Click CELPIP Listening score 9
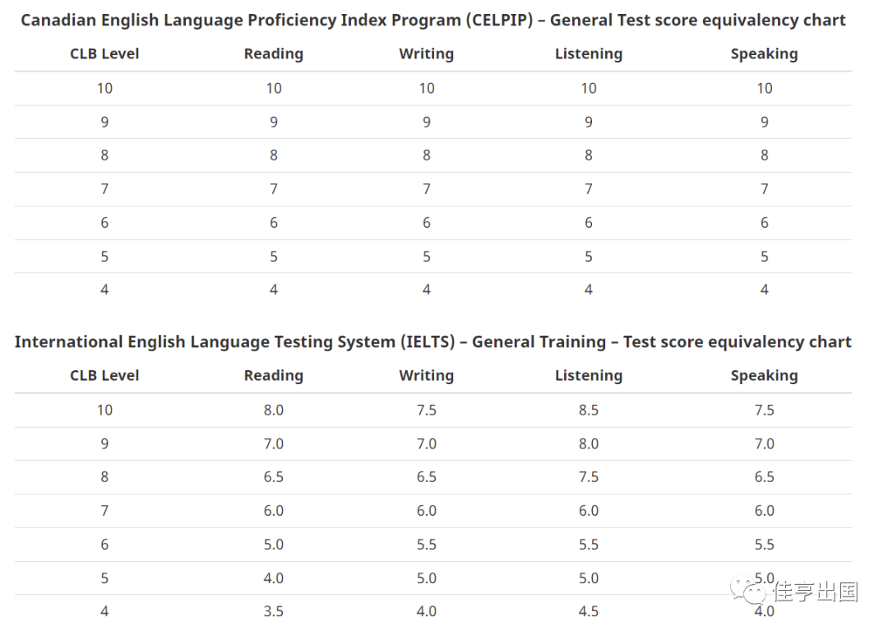 pos(589,122)
